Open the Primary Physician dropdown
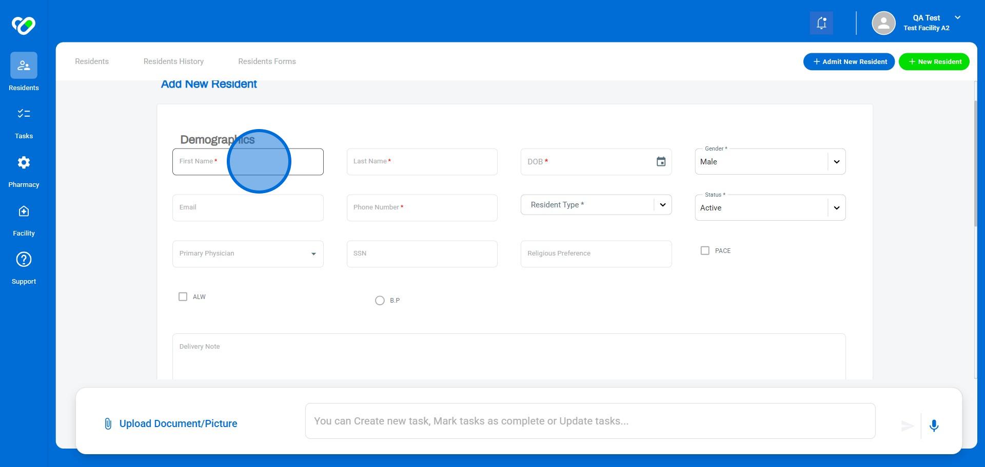 click(248, 254)
